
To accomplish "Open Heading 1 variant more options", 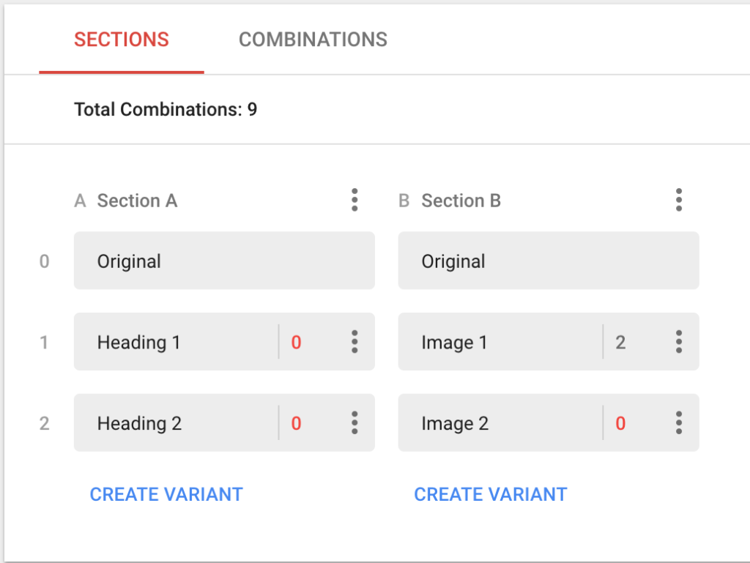I will (354, 342).
